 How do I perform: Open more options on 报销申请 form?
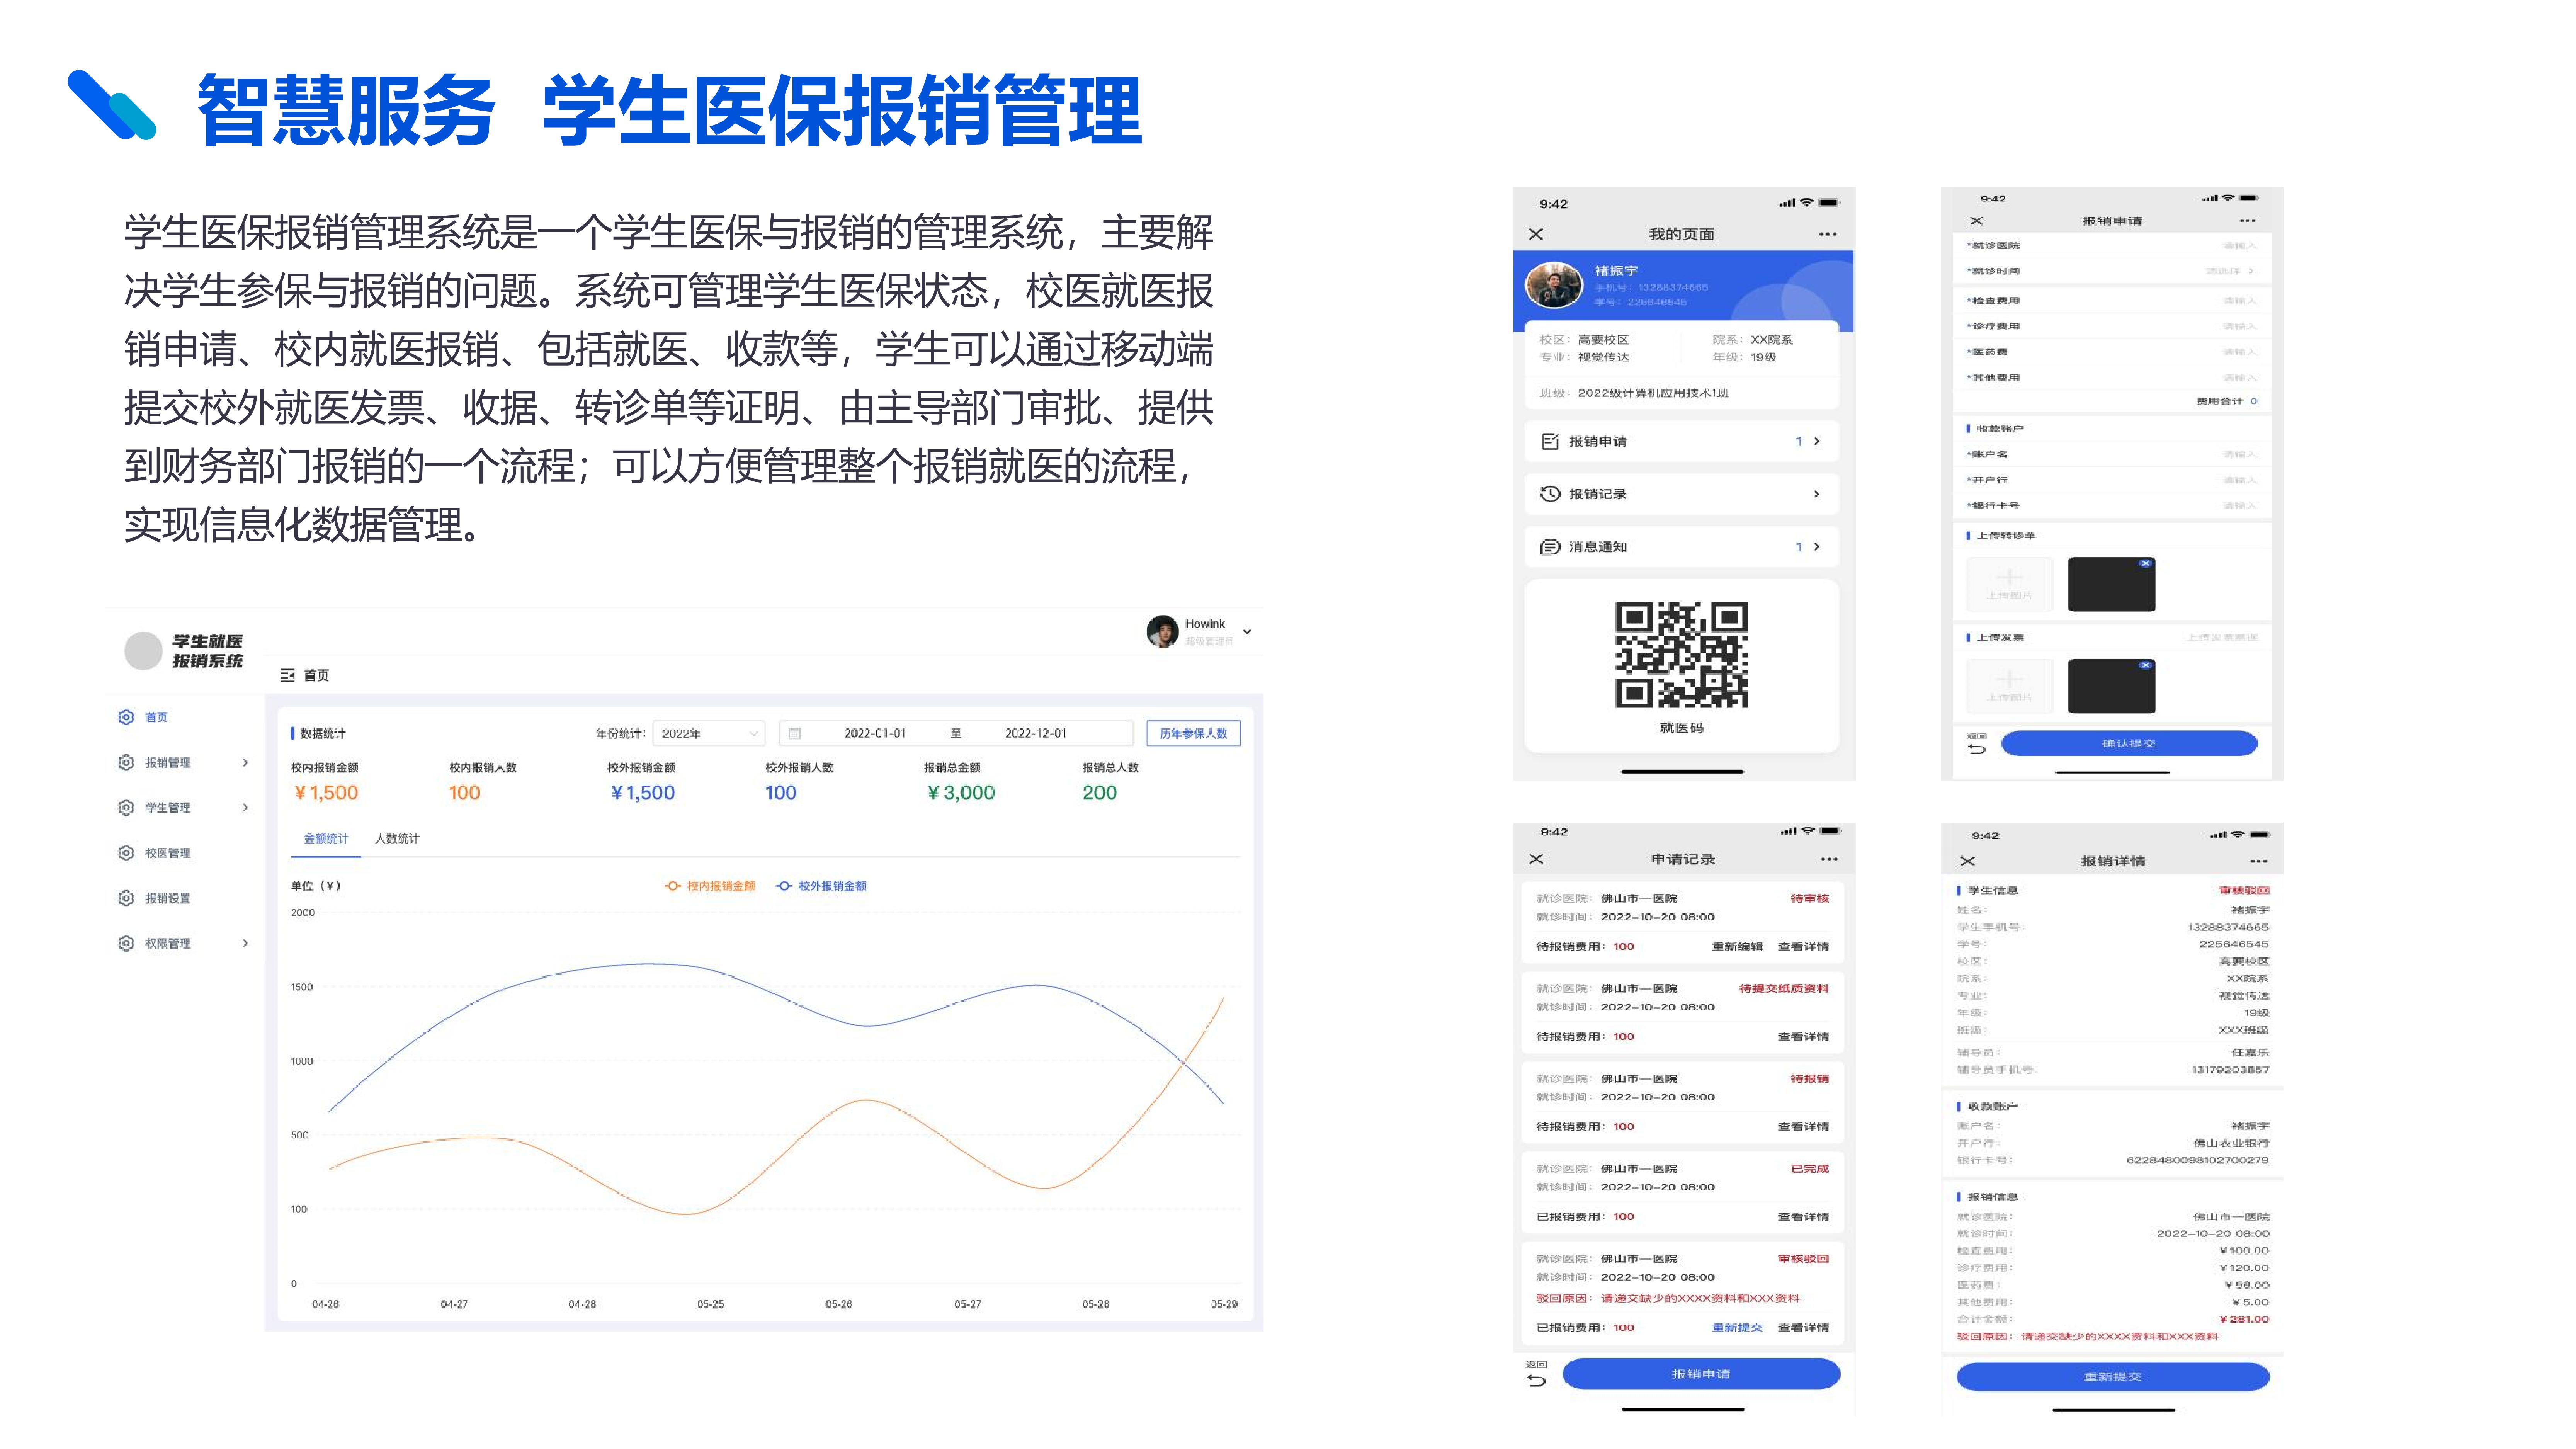(x=2248, y=221)
